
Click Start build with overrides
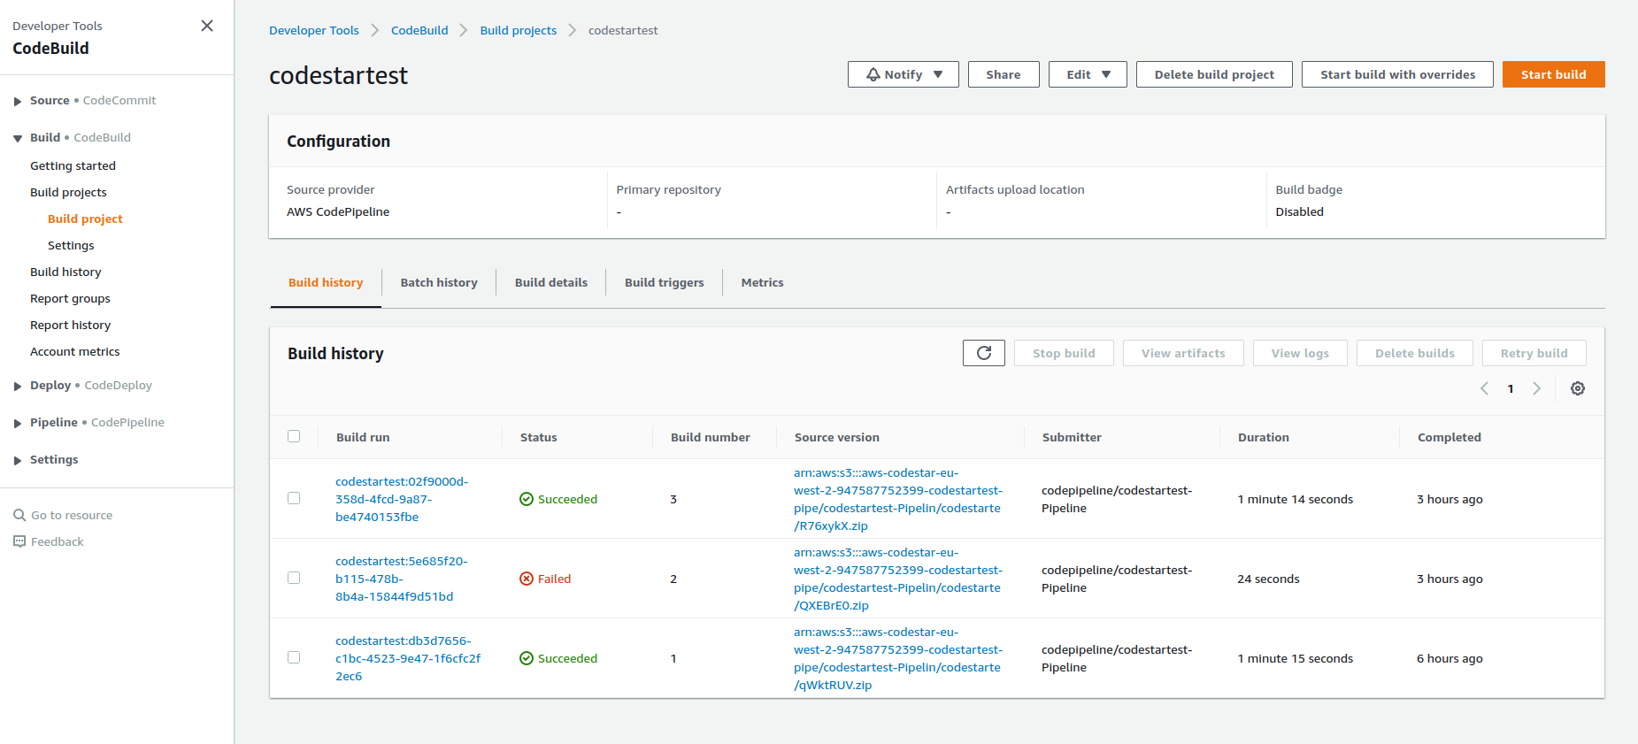click(1397, 74)
